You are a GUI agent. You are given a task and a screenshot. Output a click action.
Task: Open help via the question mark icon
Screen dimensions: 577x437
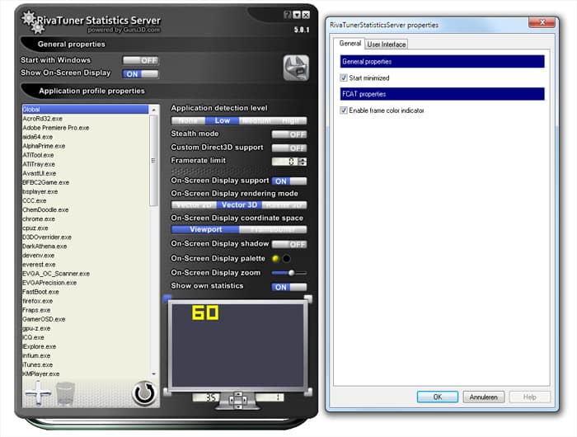coord(287,15)
